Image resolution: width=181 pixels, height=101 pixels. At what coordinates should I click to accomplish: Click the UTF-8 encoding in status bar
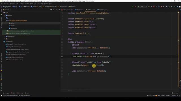(167, 96)
